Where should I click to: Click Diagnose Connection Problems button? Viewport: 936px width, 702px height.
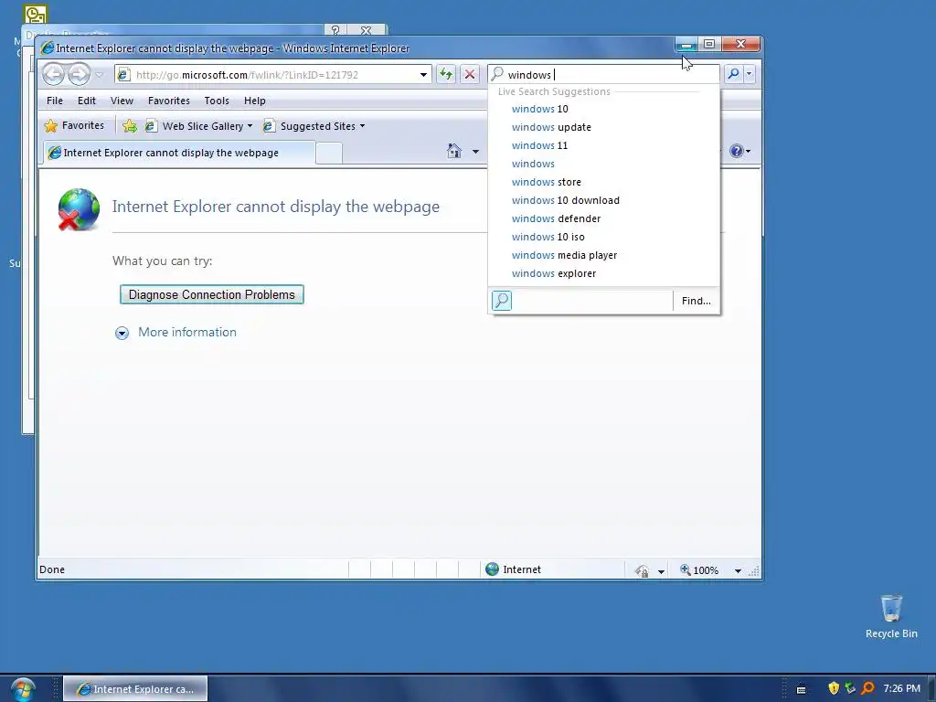(x=212, y=295)
